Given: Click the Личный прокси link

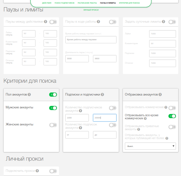Looking at the screenshot, I should click(91, 10).
